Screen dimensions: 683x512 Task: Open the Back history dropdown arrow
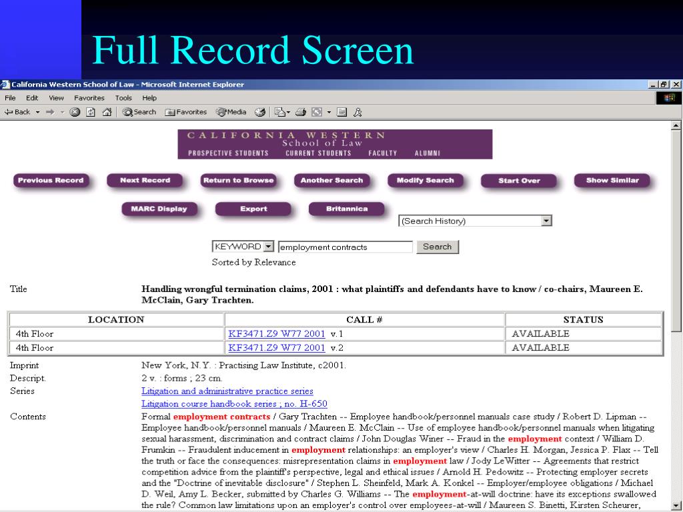coord(37,112)
